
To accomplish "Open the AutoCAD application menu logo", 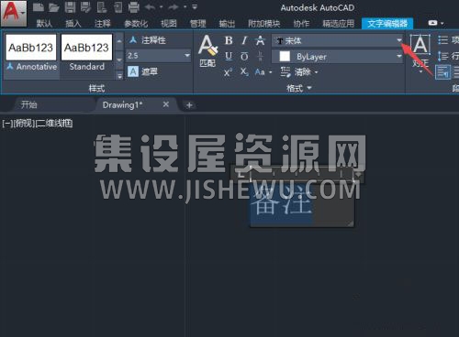I will [14, 14].
